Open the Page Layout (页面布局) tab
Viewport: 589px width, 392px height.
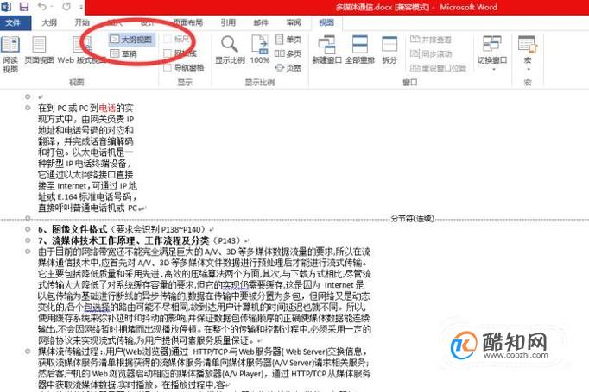(187, 23)
